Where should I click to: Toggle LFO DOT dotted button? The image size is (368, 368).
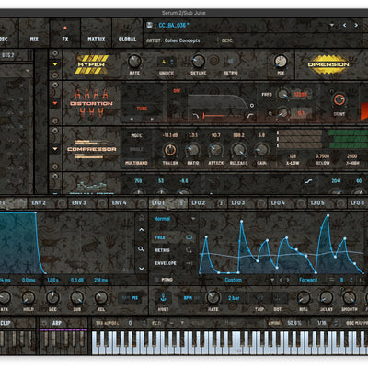click(x=277, y=298)
